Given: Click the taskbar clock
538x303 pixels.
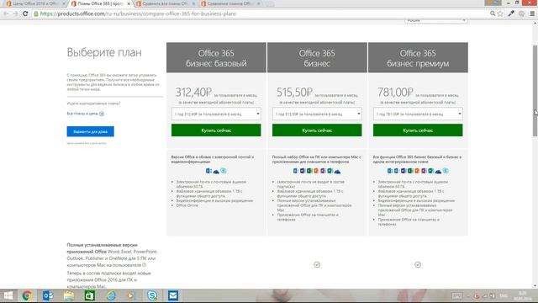Looking at the screenshot, I should (x=523, y=295).
